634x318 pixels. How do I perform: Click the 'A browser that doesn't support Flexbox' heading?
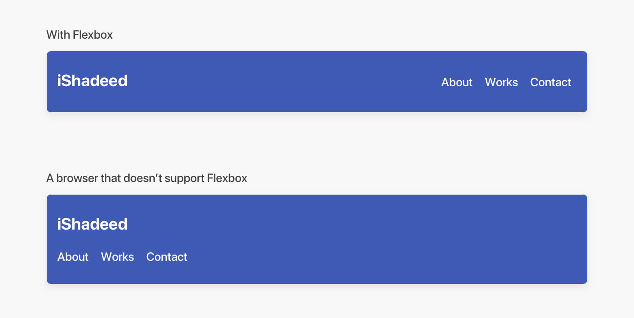(147, 178)
